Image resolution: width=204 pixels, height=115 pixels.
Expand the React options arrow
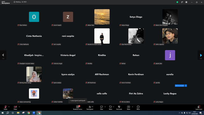tap(113, 107)
